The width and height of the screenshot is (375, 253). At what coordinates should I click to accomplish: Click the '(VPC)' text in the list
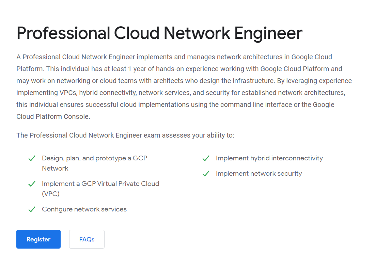tap(51, 194)
